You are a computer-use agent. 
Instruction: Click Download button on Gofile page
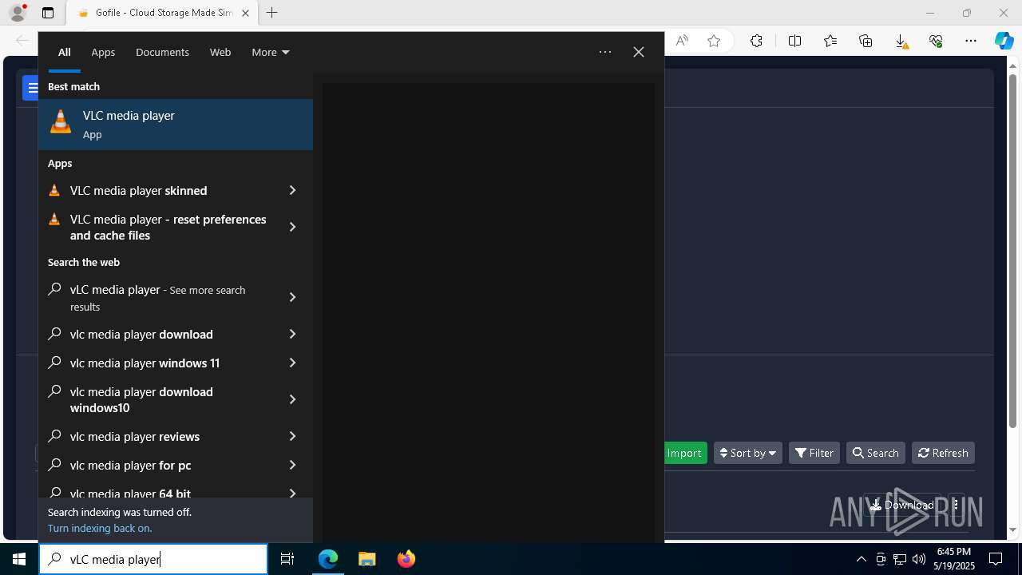point(902,505)
